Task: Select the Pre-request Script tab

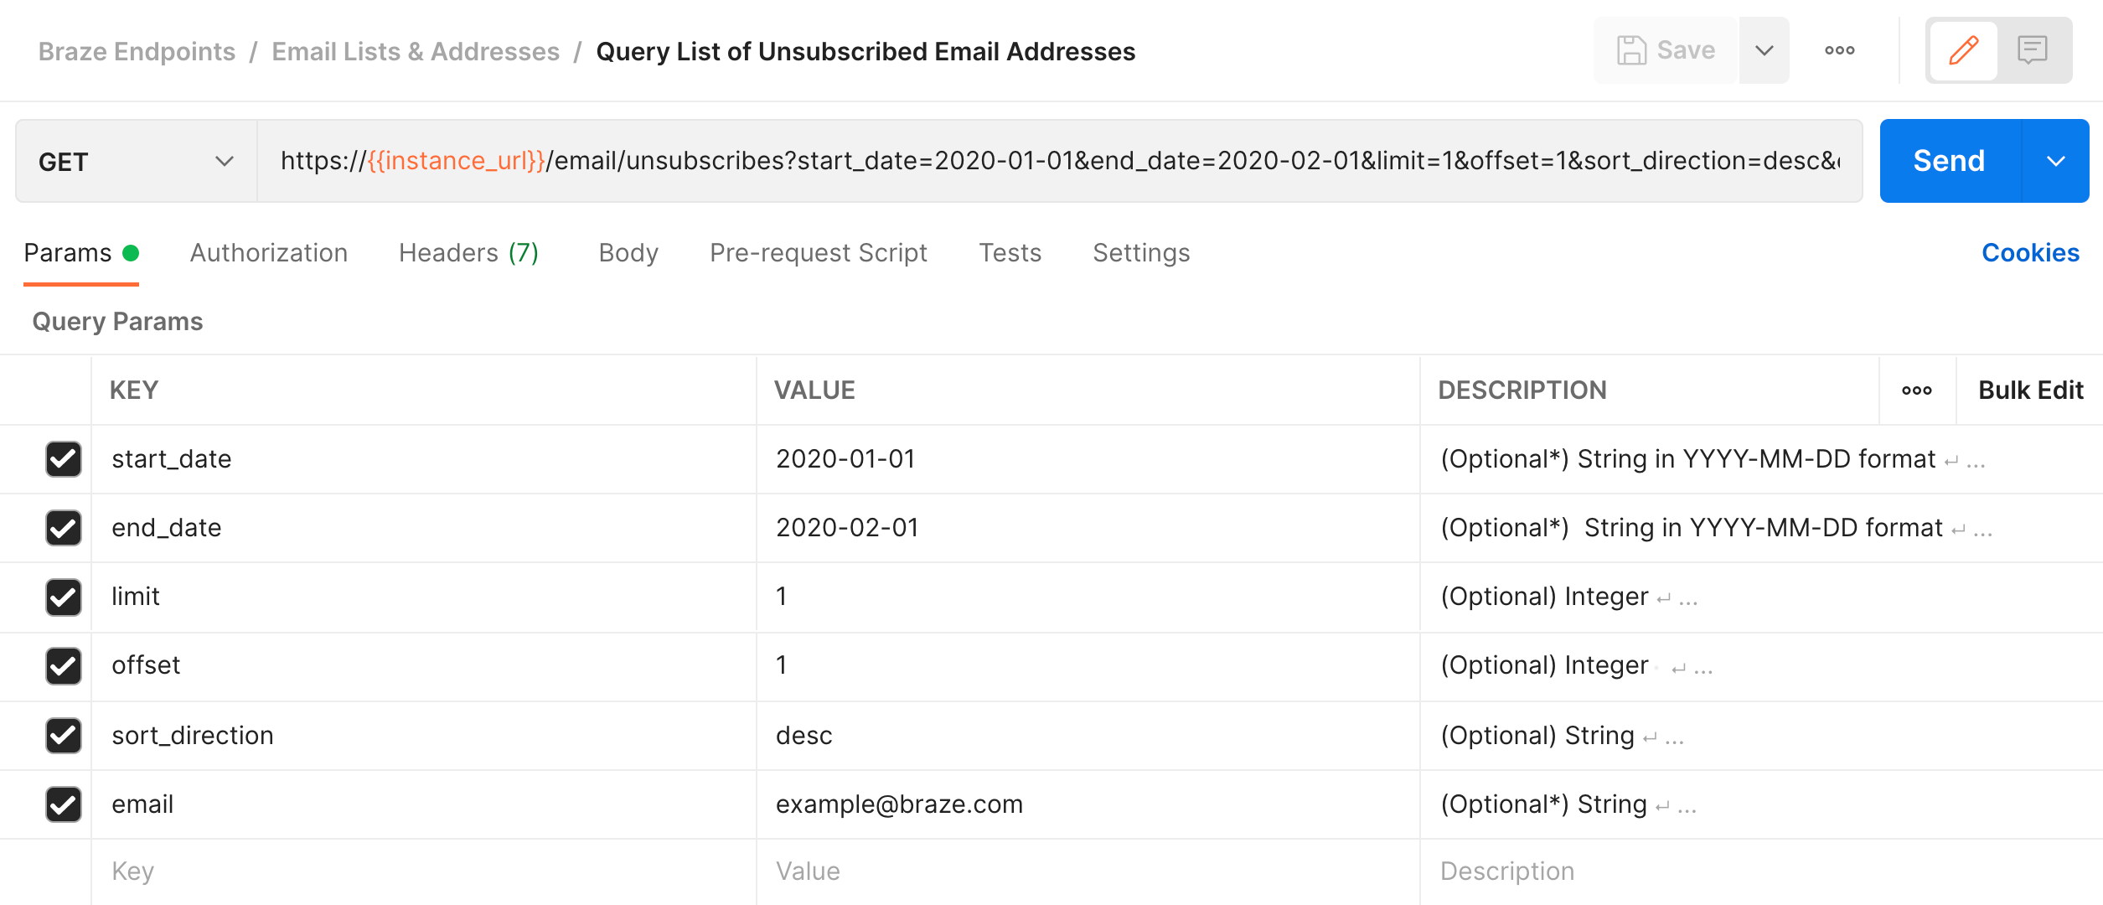Action: click(818, 253)
